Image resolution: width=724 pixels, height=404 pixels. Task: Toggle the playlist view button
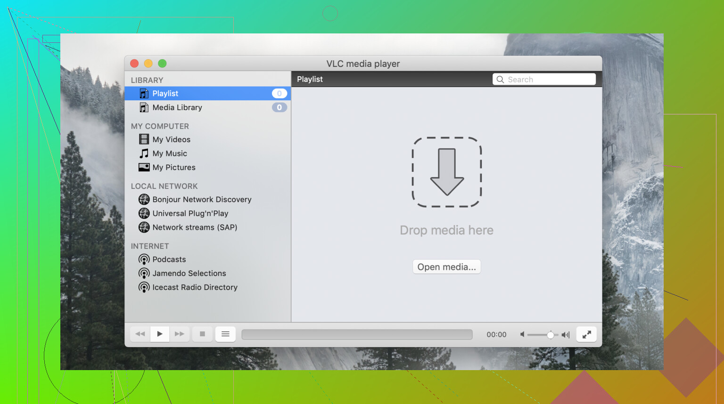pos(225,334)
